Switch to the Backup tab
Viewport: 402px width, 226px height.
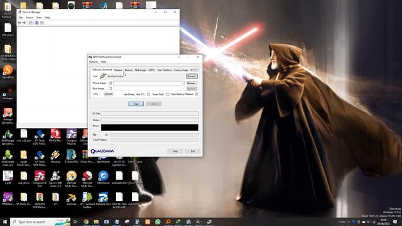[128, 70]
